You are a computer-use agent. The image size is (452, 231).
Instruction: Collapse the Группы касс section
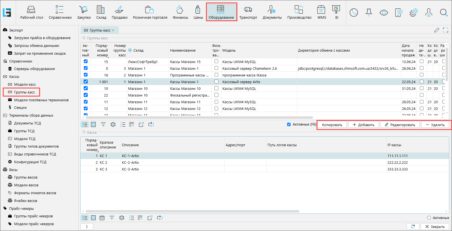84,38
